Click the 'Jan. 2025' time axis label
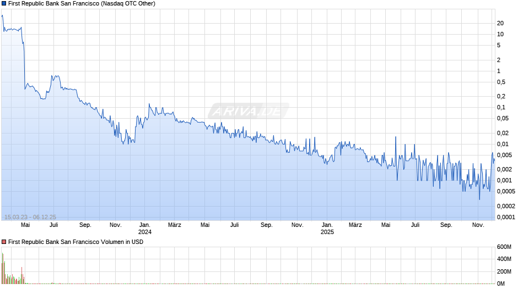The image size is (518, 289). [x=327, y=229]
